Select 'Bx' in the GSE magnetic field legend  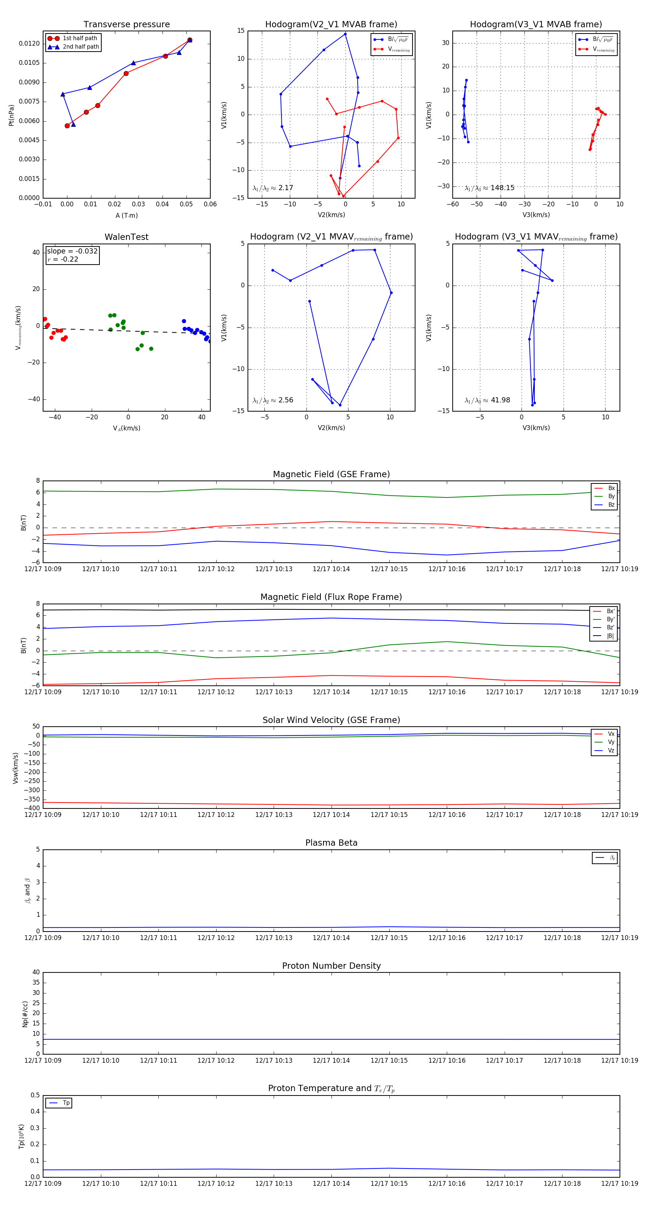point(604,488)
